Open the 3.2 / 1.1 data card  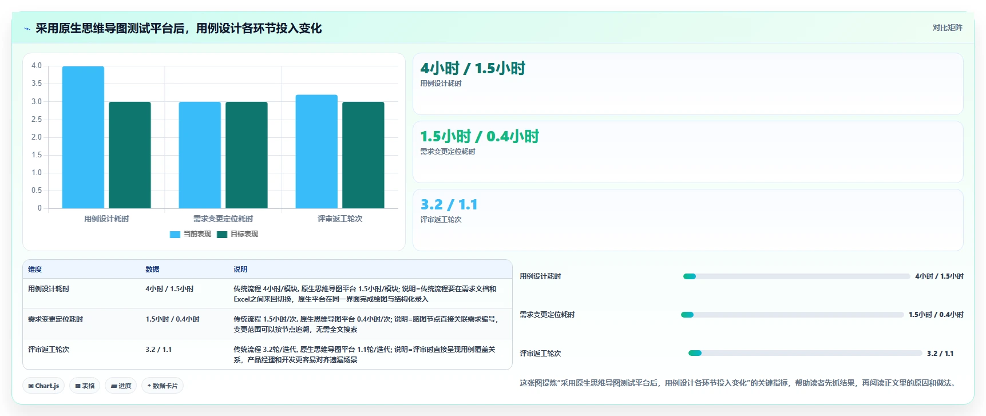click(x=688, y=220)
